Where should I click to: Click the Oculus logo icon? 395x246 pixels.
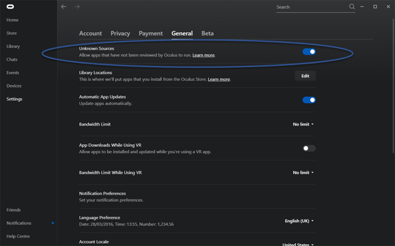pos(10,6)
